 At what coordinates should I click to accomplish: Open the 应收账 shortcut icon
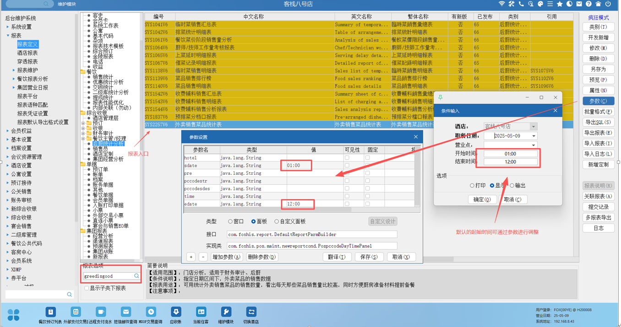coord(175,312)
